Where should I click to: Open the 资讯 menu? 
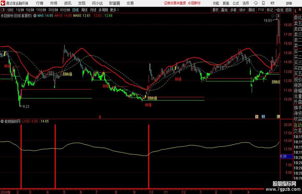point(68,3)
